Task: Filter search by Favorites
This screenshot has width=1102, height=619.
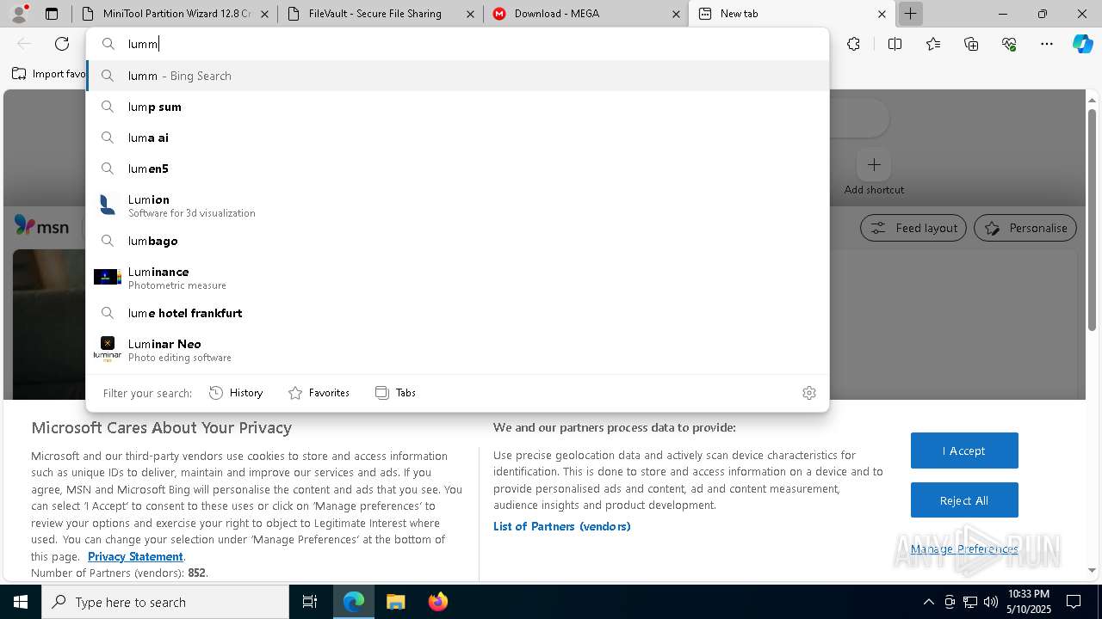Action: pos(319,393)
